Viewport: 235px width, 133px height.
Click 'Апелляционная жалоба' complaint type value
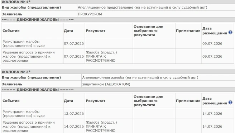coord(140,77)
